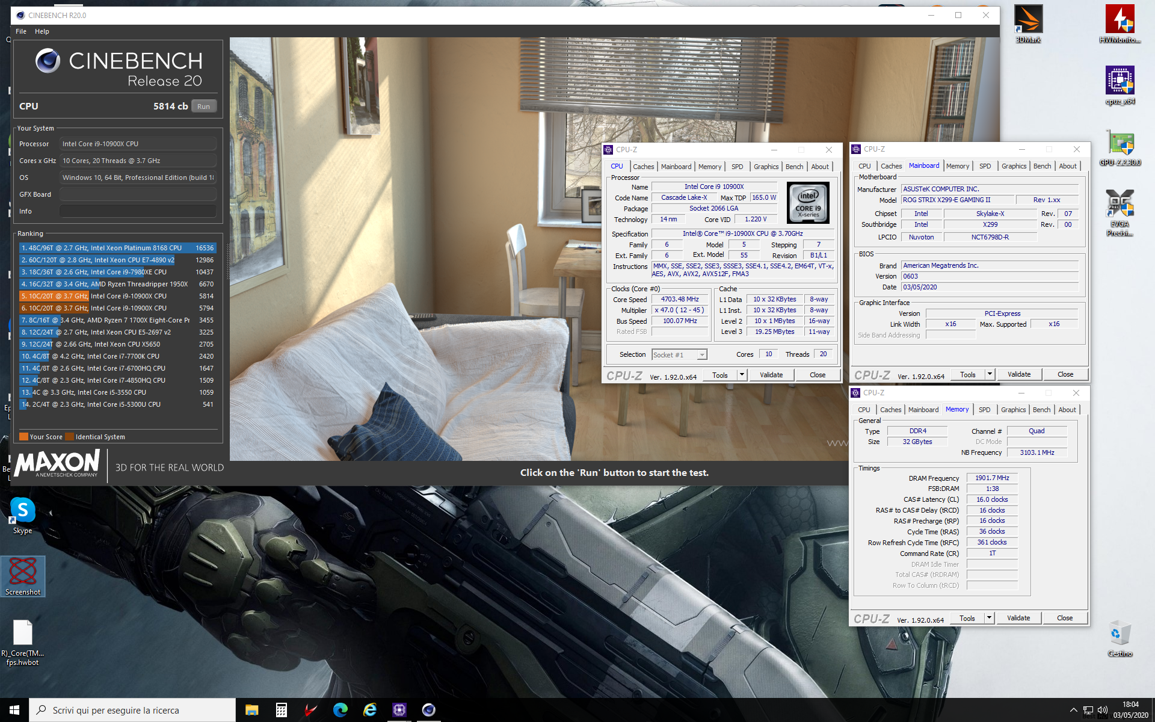
Task: Click the Core Speed value 4703.48 MHz
Action: tap(680, 299)
